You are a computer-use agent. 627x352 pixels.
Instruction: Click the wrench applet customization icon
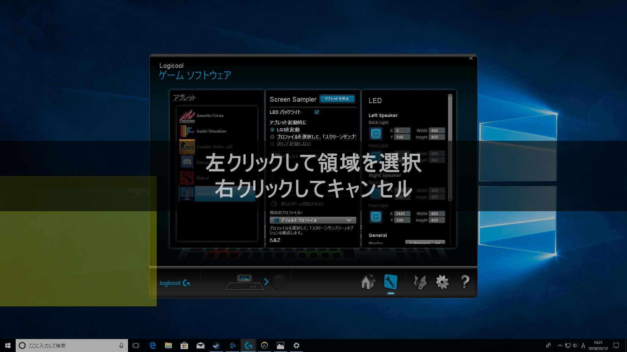tap(391, 282)
